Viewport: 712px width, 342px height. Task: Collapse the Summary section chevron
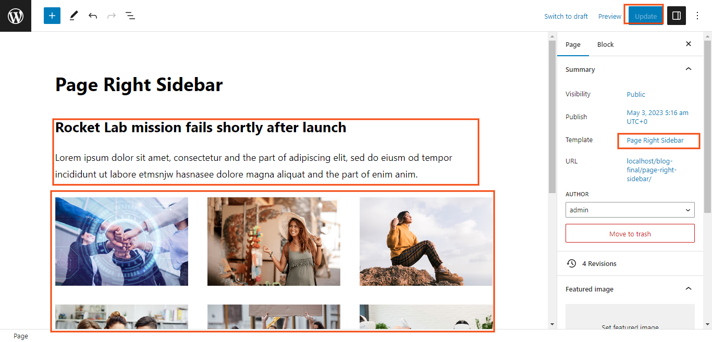point(689,69)
